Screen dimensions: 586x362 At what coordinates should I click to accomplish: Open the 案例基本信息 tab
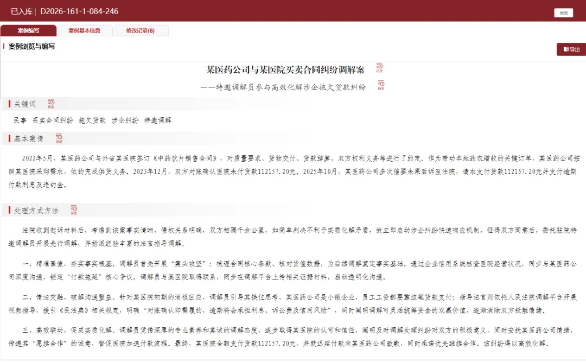85,31
